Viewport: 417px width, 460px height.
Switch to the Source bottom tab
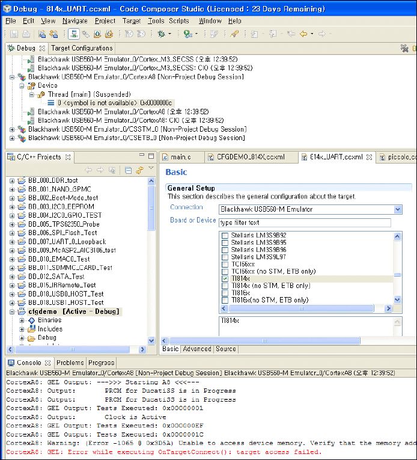(226, 349)
